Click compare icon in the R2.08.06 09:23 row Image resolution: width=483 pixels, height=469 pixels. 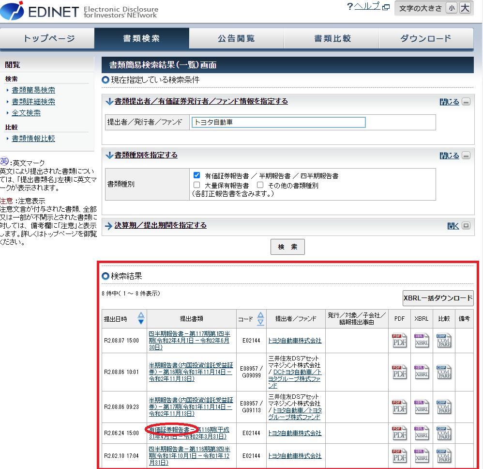pyautogui.click(x=444, y=406)
